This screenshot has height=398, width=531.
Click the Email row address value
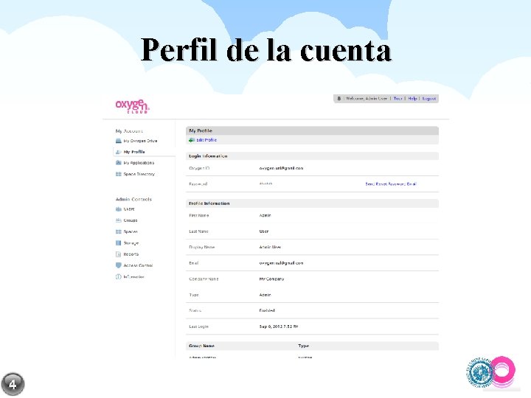281,263
